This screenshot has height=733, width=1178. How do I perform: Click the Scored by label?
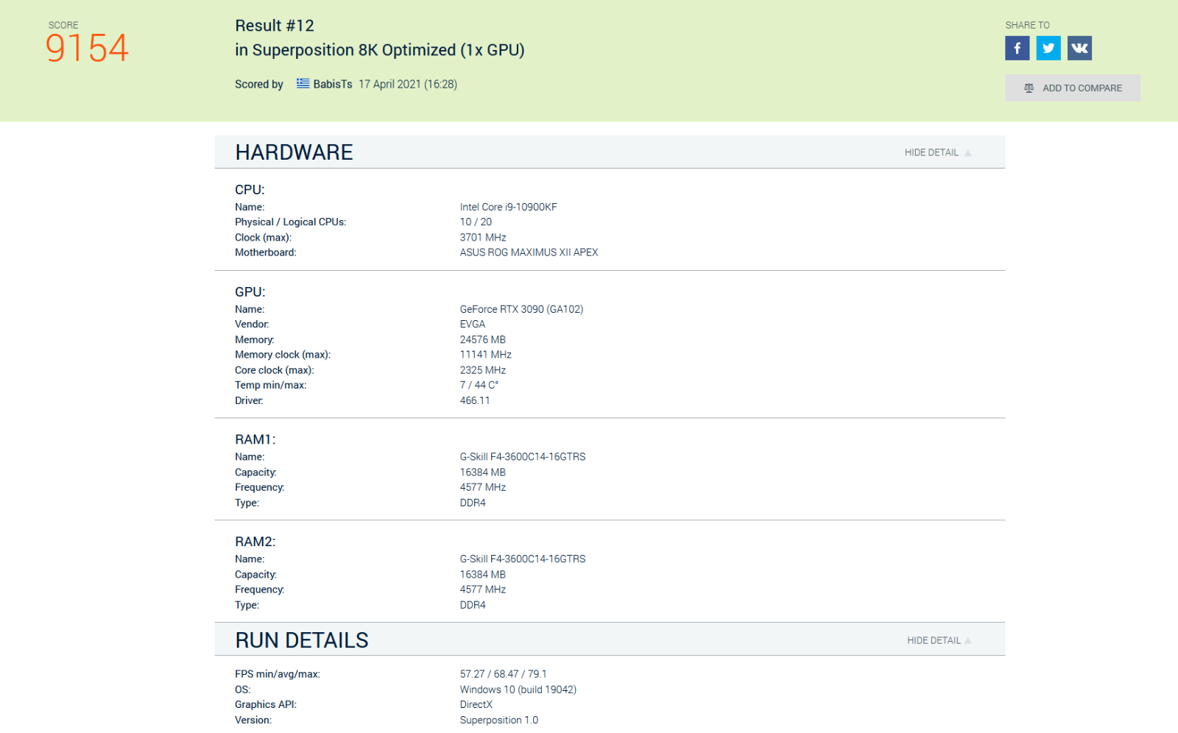[x=259, y=84]
